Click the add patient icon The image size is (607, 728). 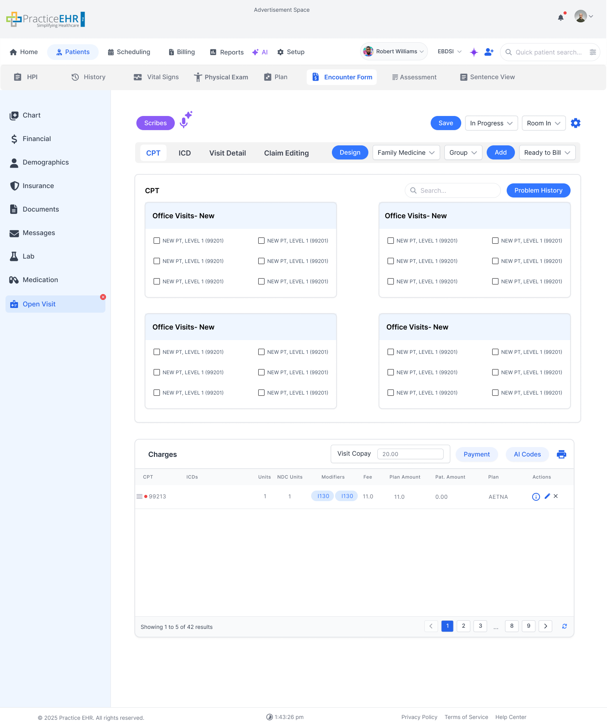click(x=489, y=52)
